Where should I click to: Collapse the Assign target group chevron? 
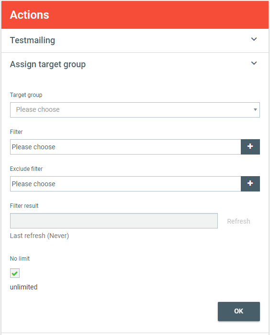click(x=254, y=63)
